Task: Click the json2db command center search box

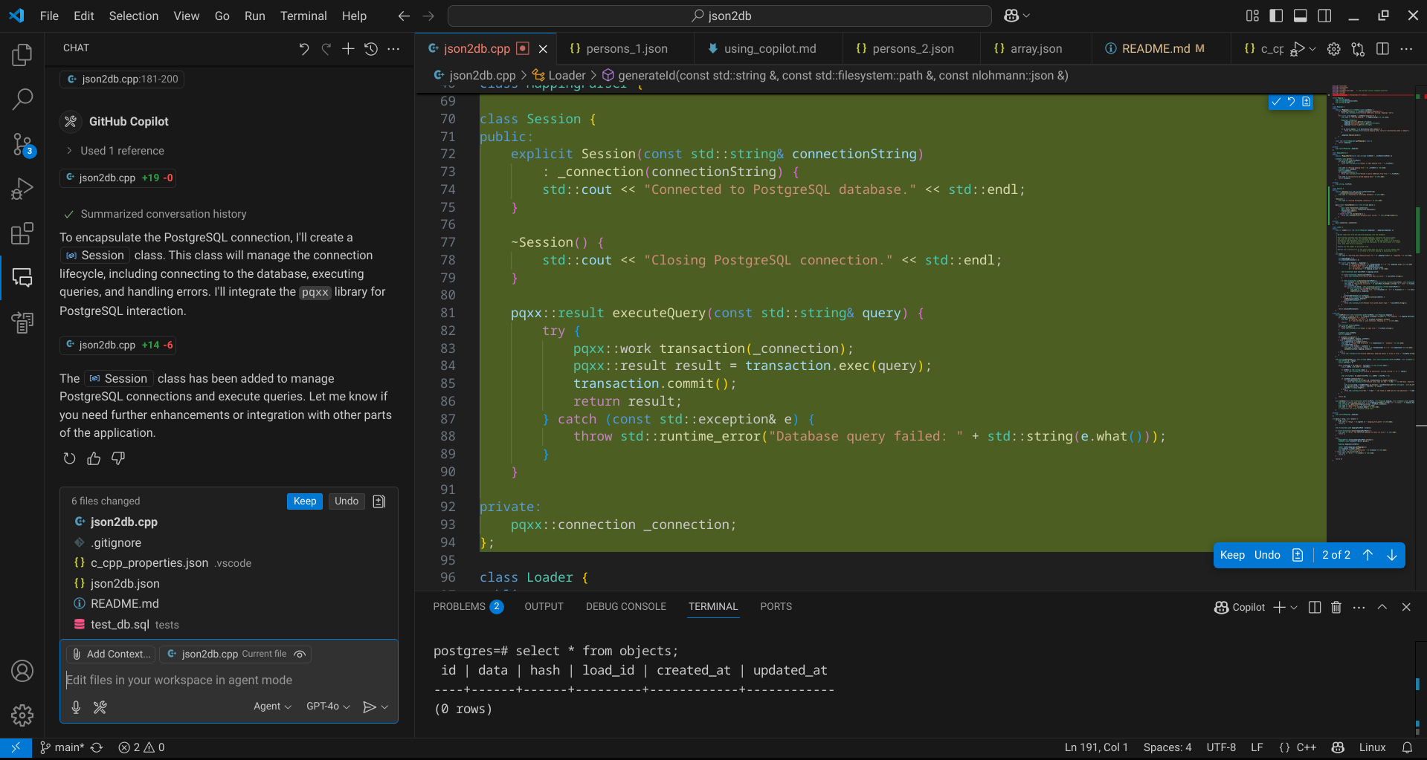Action: [720, 16]
